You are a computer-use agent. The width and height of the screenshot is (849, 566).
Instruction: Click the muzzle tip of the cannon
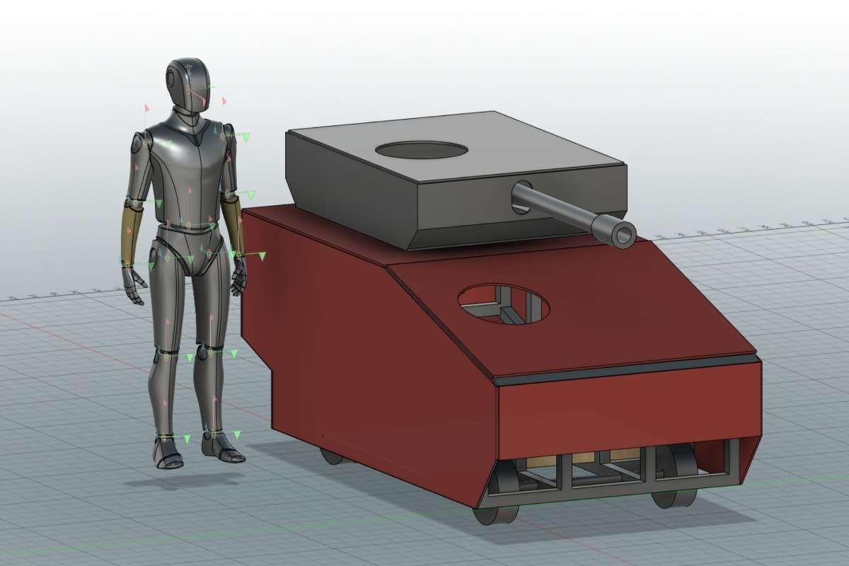pyautogui.click(x=623, y=234)
